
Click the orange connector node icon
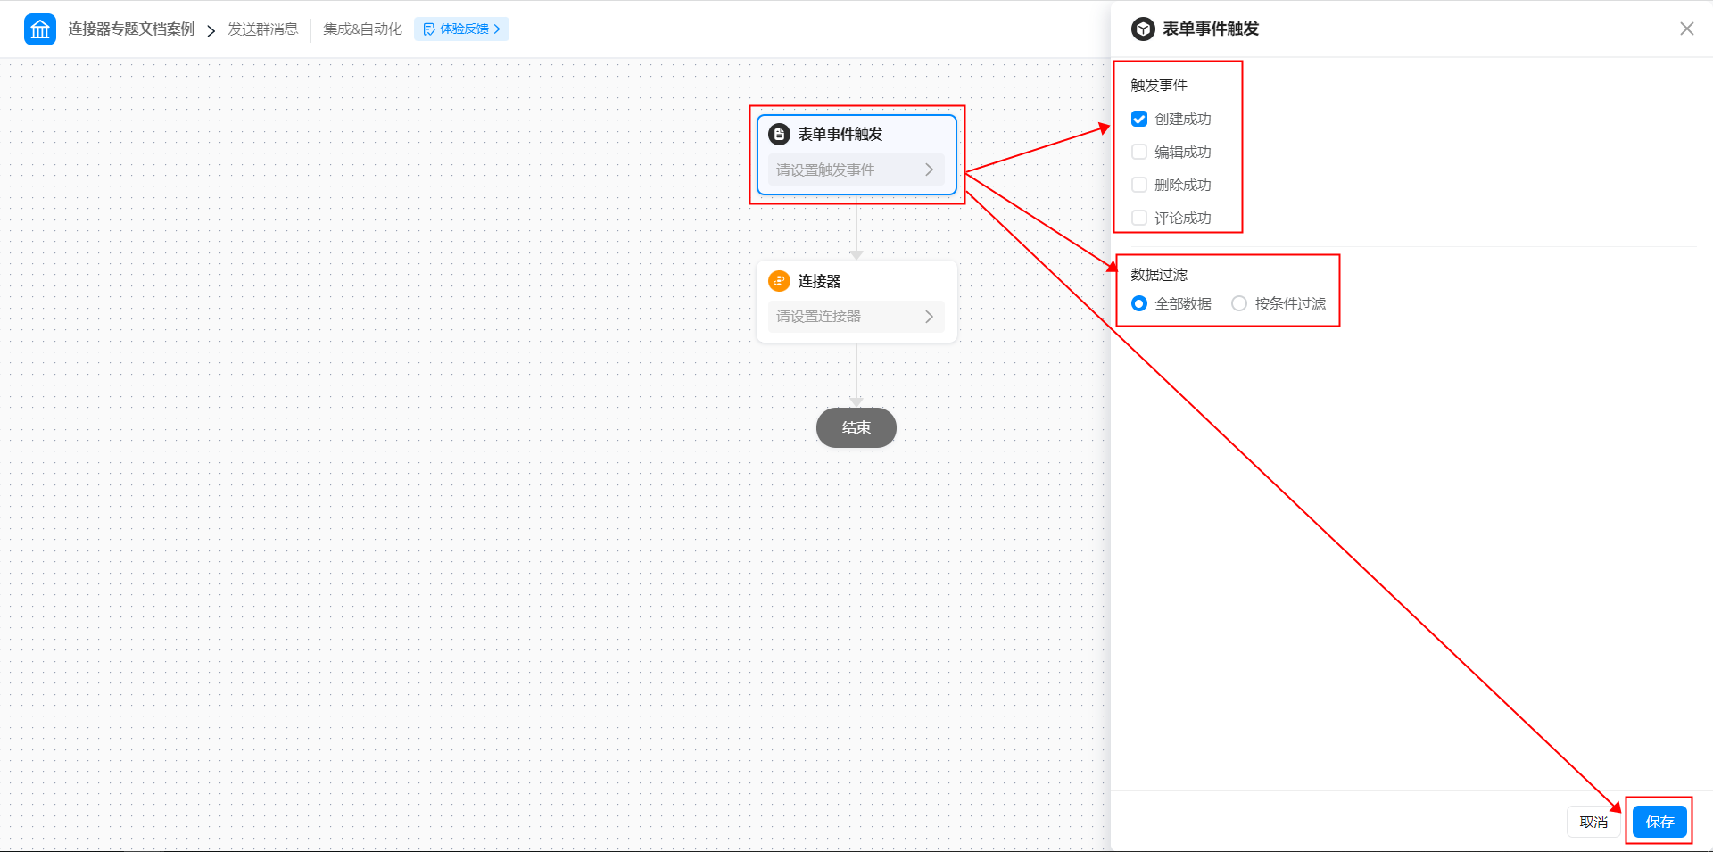[779, 281]
